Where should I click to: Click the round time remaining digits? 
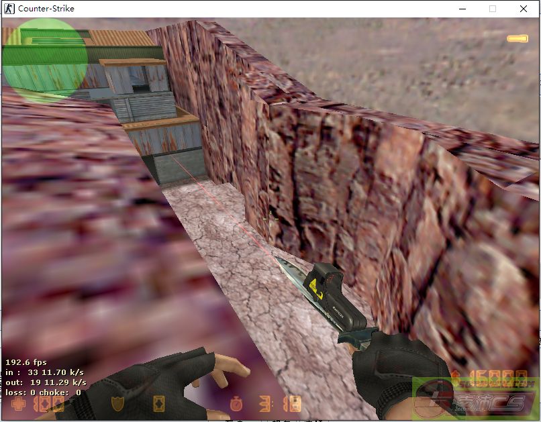(280, 404)
